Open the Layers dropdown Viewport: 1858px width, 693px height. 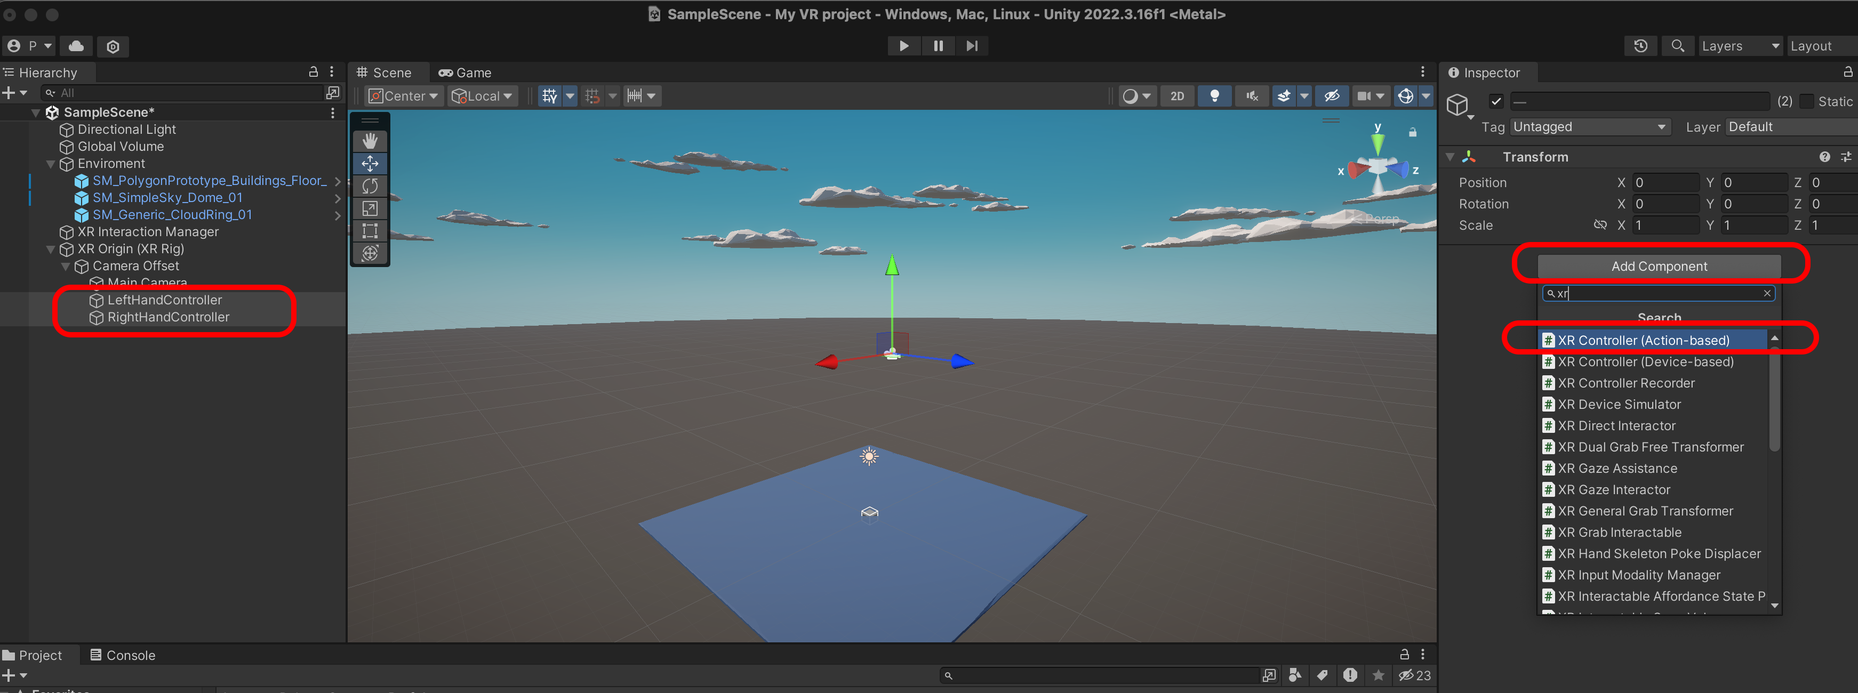[1739, 46]
